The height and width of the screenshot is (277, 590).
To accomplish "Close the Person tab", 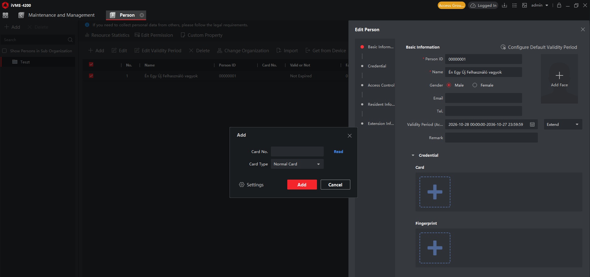I will (x=142, y=15).
